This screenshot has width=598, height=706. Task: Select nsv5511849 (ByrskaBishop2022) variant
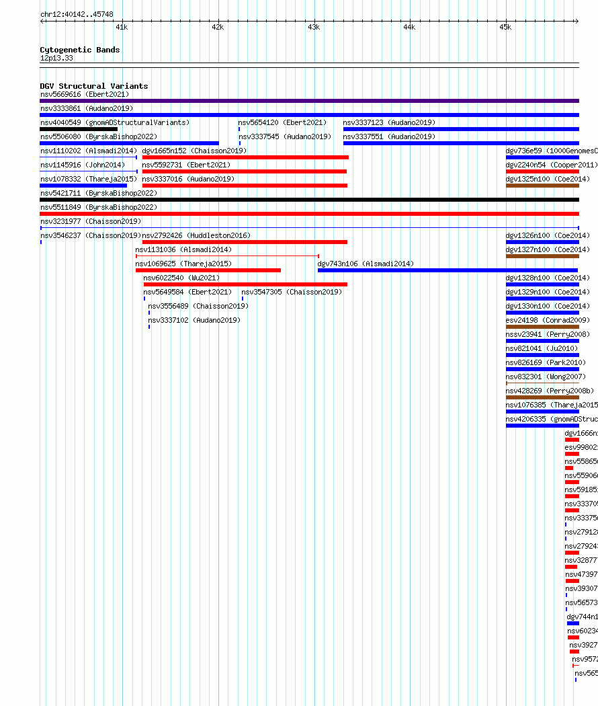(x=99, y=207)
